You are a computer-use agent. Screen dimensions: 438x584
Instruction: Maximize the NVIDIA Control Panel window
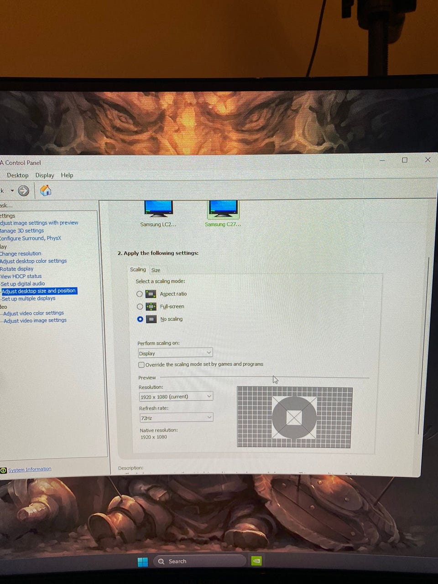point(404,160)
